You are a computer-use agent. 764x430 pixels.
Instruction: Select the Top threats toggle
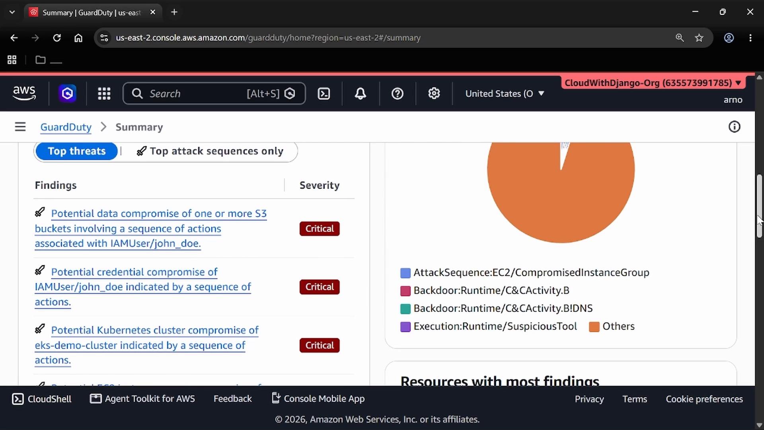pos(77,151)
